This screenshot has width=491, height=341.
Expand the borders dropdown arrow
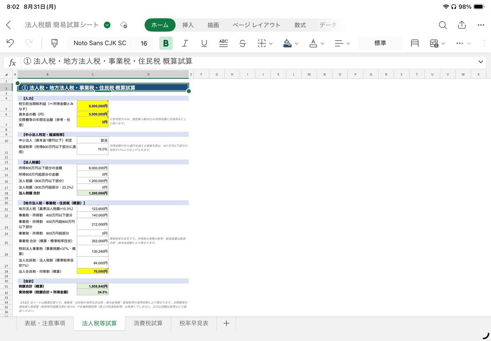271,43
